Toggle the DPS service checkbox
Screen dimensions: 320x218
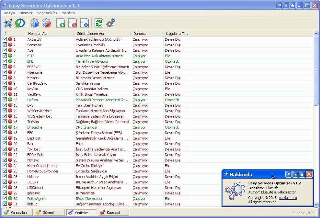coord(5,105)
